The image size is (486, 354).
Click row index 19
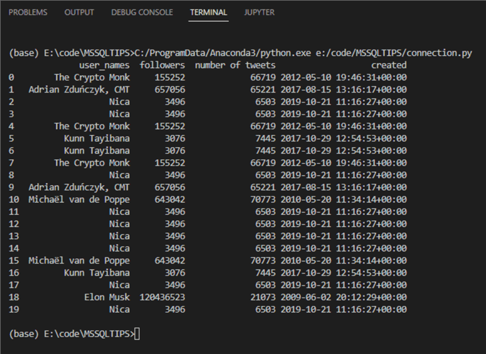pyautogui.click(x=14, y=309)
